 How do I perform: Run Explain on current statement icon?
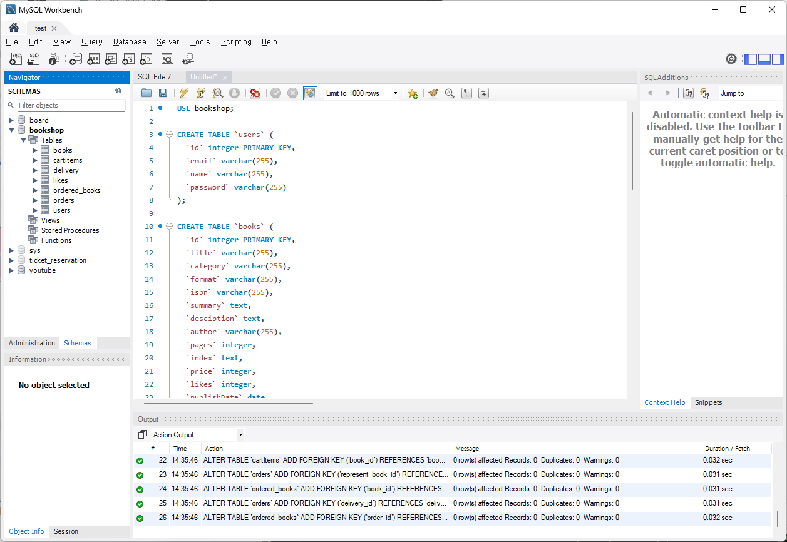[217, 93]
